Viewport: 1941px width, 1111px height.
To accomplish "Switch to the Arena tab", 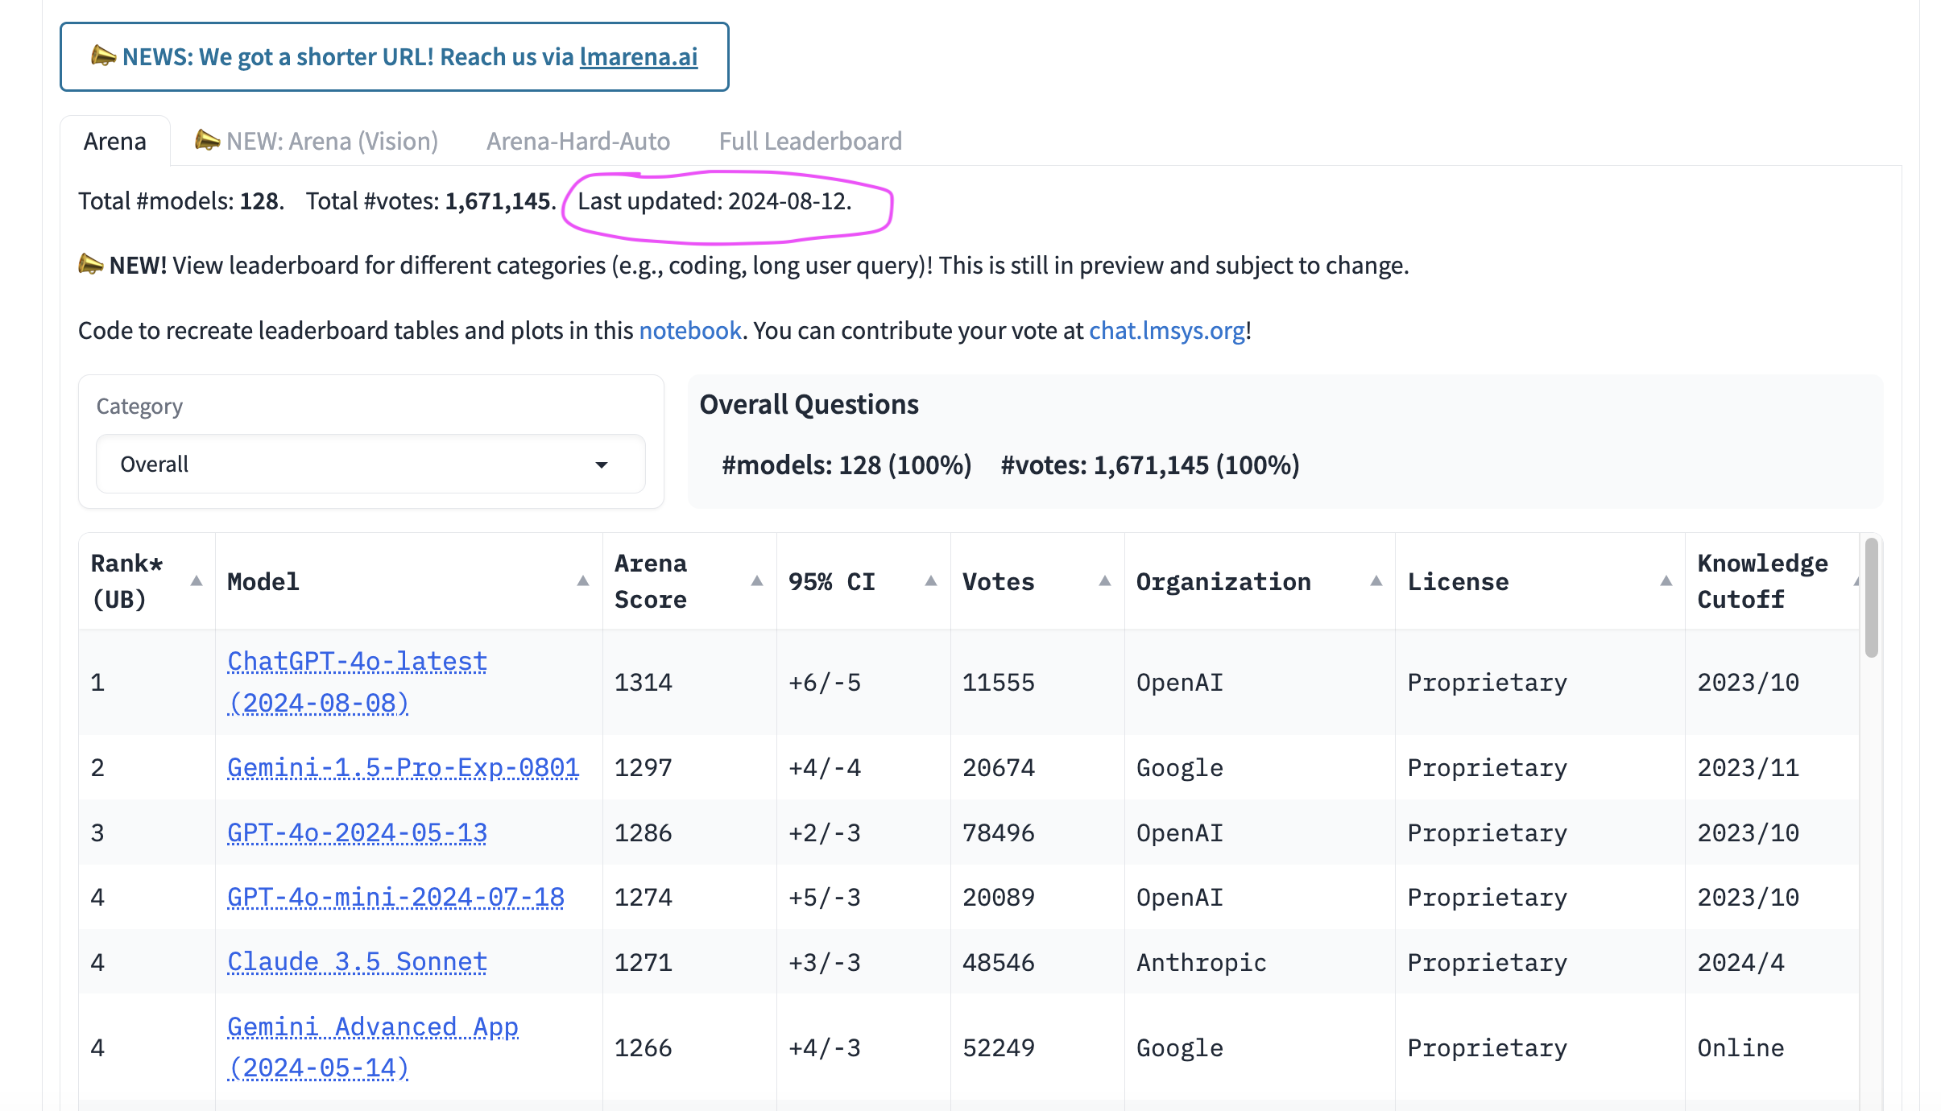I will click(115, 141).
